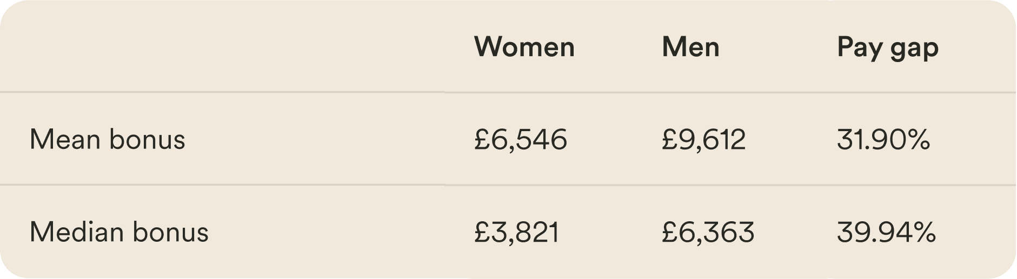Image resolution: width=1017 pixels, height=279 pixels.
Task: Click the percent sign in 31.90%
Action: click(918, 139)
